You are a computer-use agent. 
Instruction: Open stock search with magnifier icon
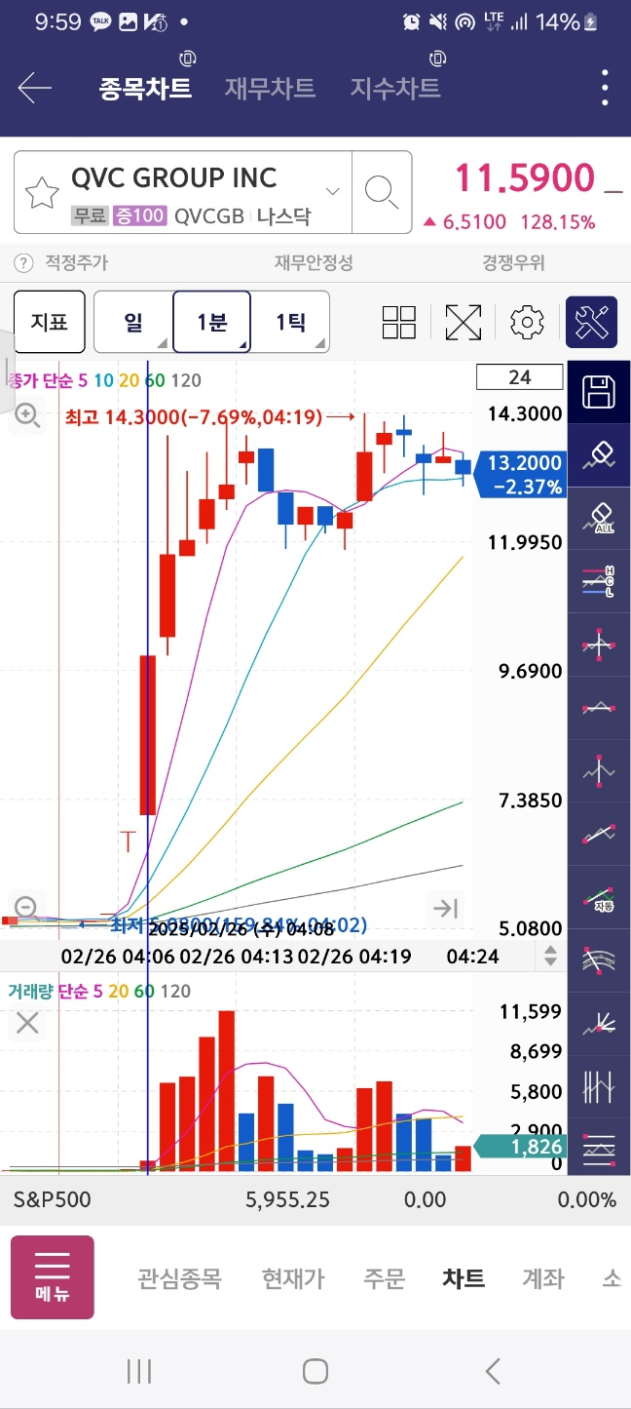point(382,192)
